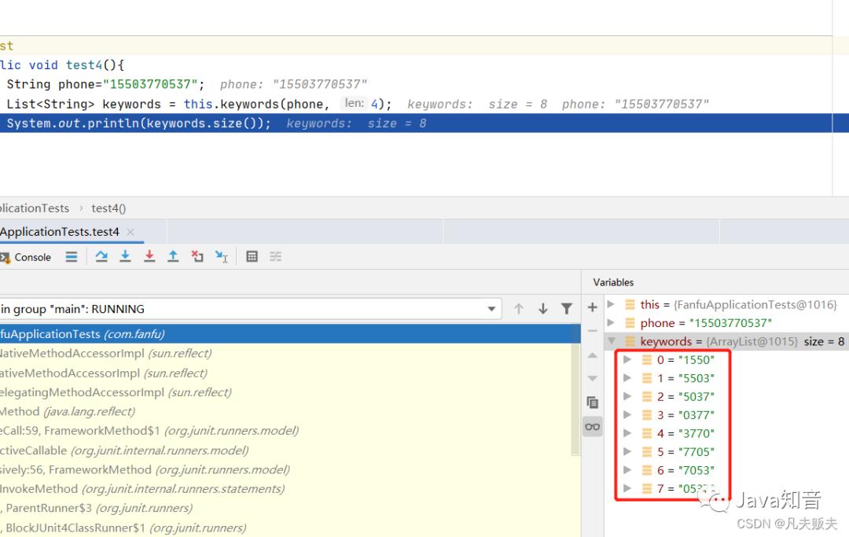Click the Step Out debugger icon

[173, 256]
